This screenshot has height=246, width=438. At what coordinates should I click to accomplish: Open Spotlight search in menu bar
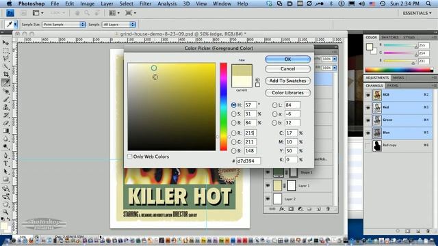[428, 3]
